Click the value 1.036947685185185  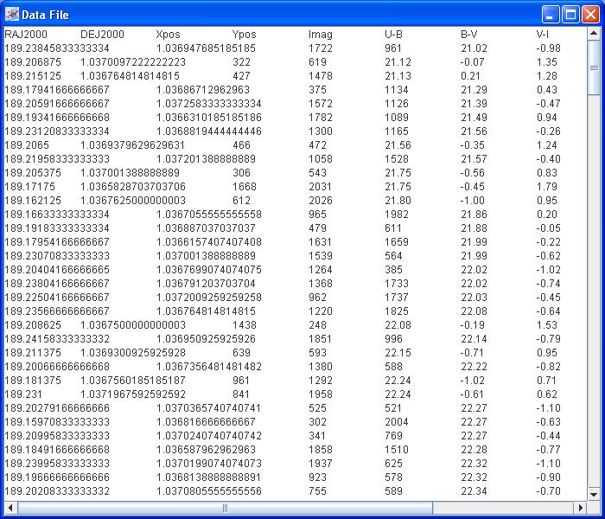(x=206, y=48)
